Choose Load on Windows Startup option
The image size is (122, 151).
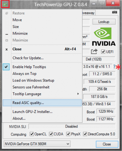[42, 81]
